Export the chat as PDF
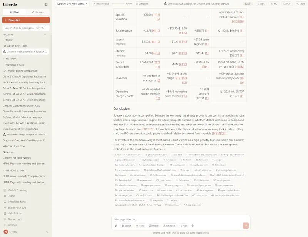The height and width of the screenshot is (237, 308). coord(287,4)
